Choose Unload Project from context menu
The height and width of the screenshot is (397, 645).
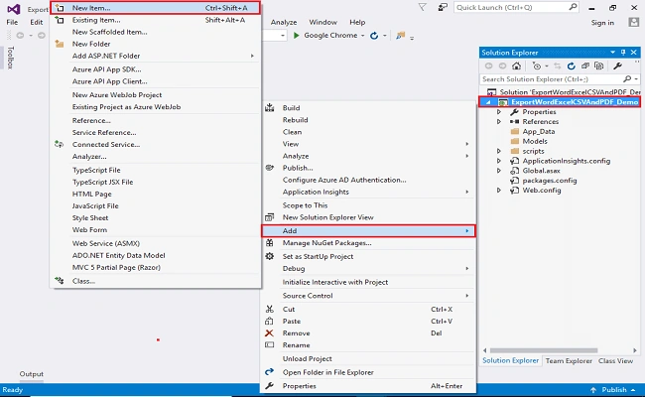368,358
